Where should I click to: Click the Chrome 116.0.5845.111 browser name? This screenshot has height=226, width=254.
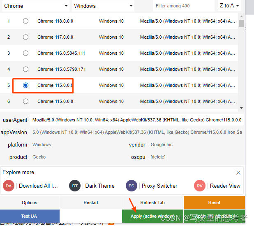(x=61, y=53)
